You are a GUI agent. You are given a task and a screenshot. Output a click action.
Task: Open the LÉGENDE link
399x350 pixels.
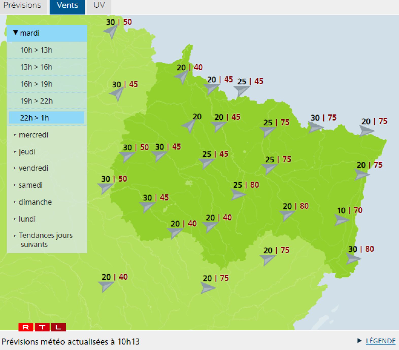[380, 341]
